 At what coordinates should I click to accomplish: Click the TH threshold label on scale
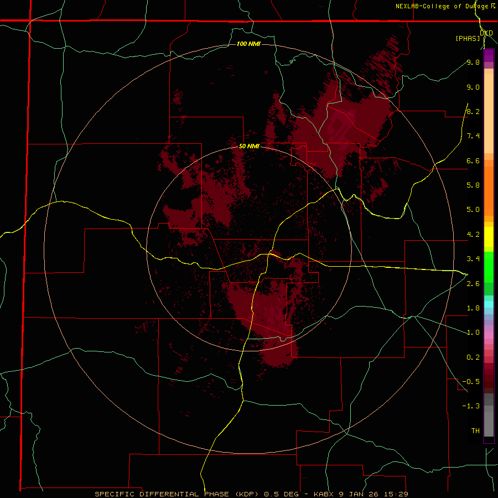(x=475, y=431)
